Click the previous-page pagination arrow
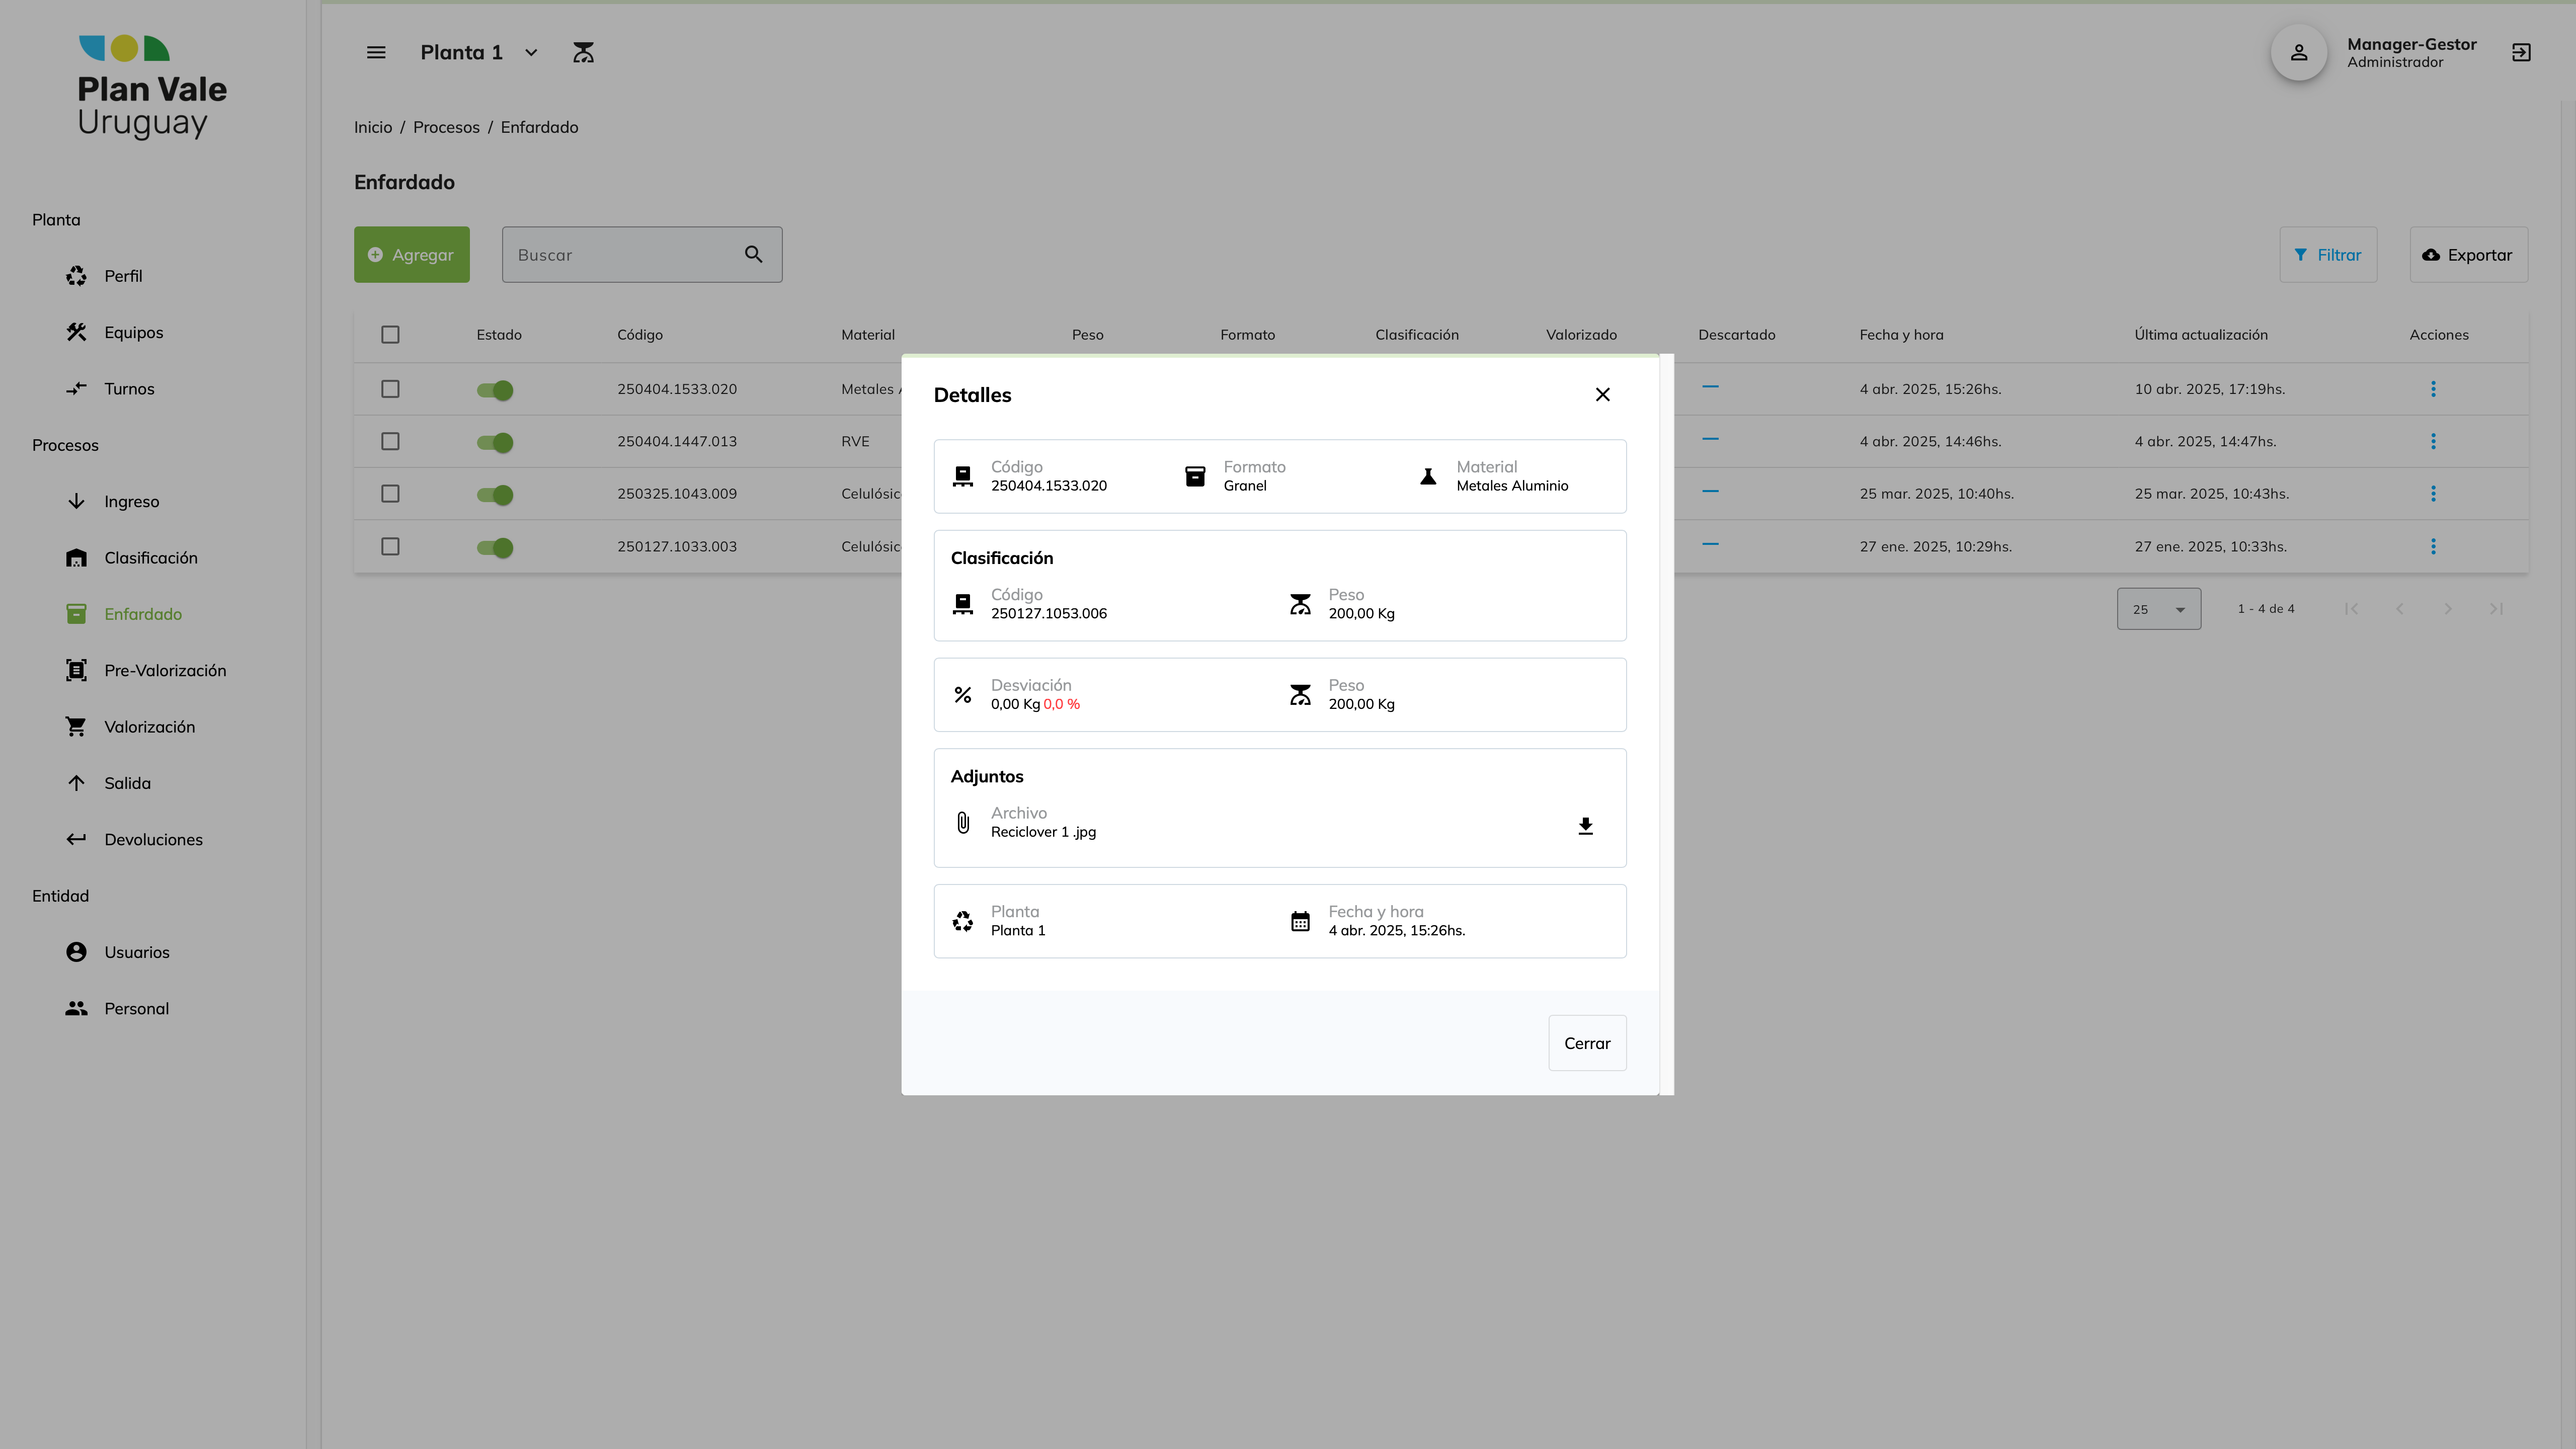Image resolution: width=2576 pixels, height=1449 pixels. click(2399, 608)
